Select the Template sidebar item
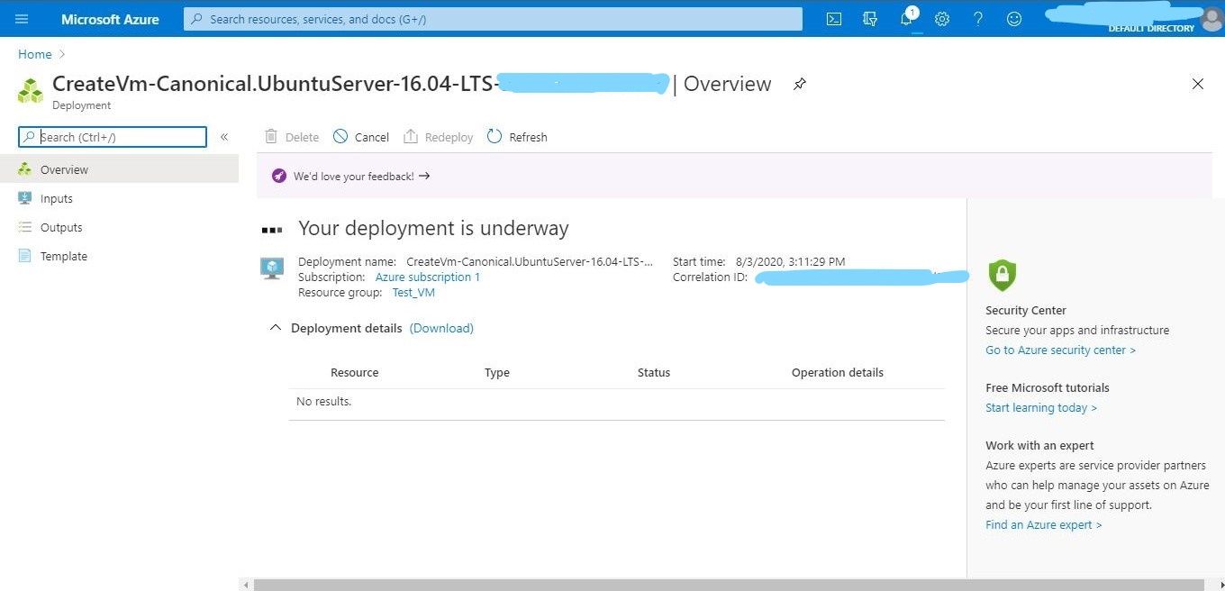 (63, 256)
